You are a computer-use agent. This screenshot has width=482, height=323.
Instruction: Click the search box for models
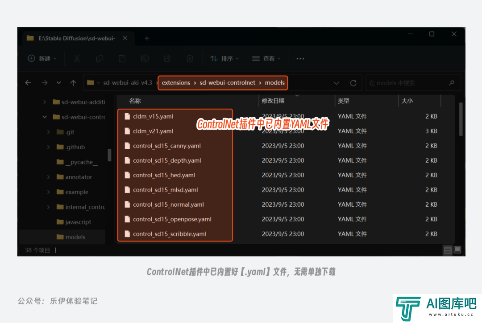click(x=413, y=83)
